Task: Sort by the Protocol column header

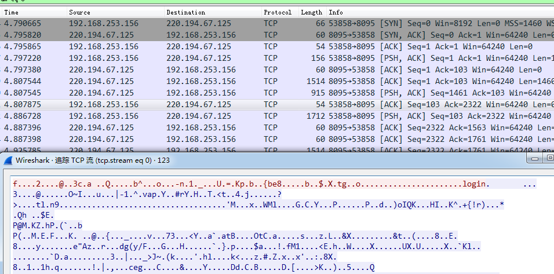Action: tap(278, 12)
